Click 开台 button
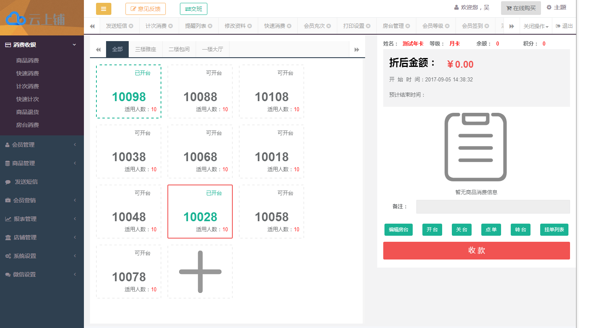 [432, 230]
